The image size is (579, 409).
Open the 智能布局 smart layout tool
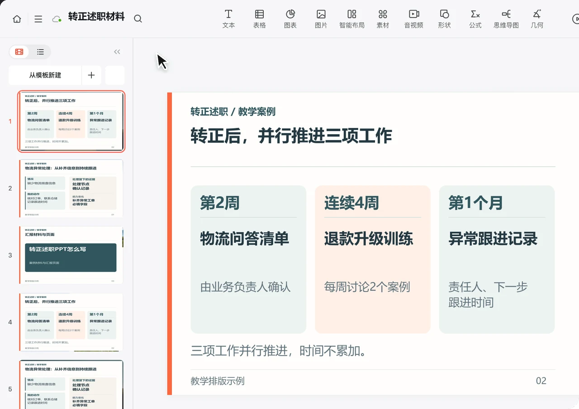point(352,19)
